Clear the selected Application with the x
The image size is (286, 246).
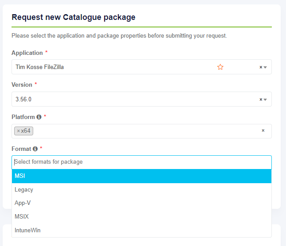point(261,67)
